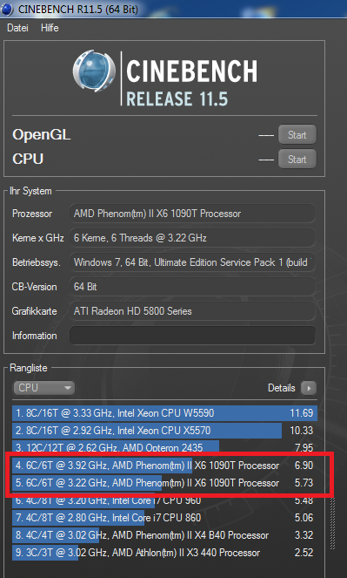347x578 pixels.
Task: Open the Hilfe menu
Action: [x=50, y=28]
